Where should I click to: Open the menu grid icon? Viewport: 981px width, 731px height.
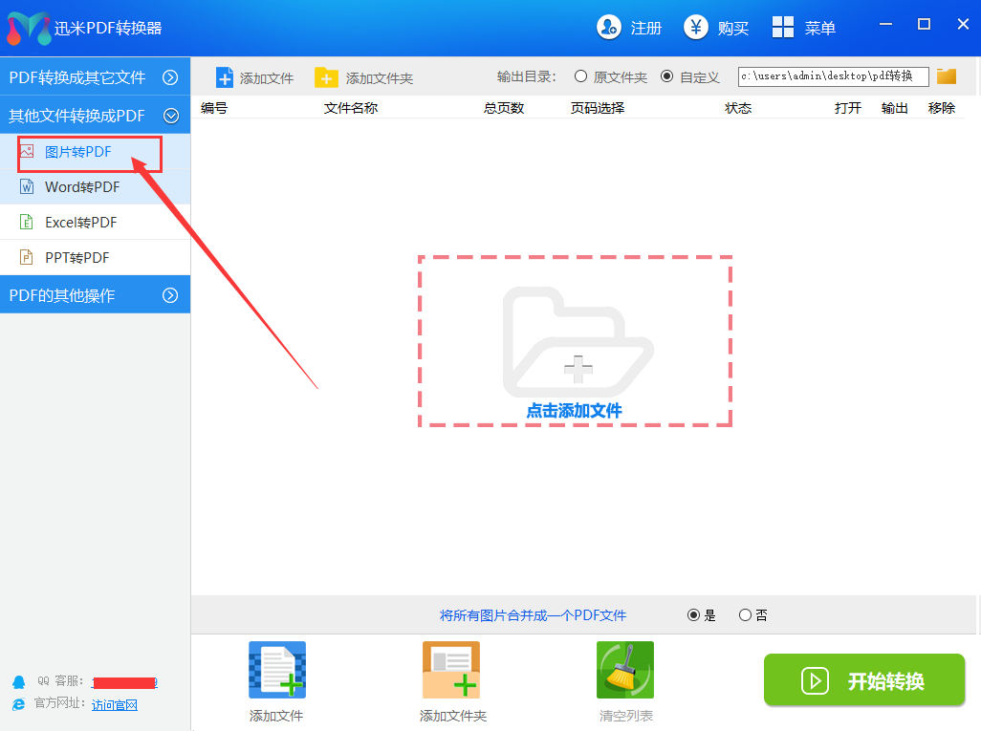(783, 28)
